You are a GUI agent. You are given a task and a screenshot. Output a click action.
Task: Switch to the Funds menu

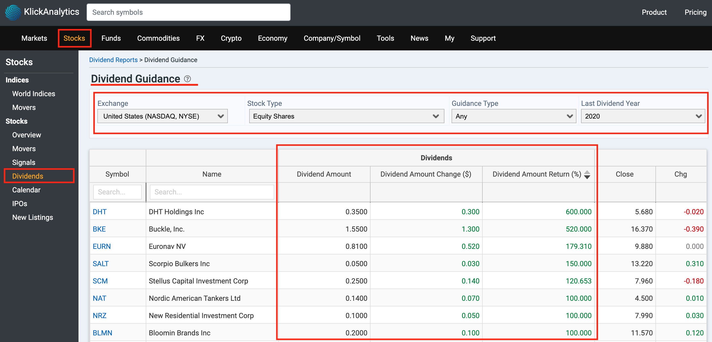pos(111,38)
